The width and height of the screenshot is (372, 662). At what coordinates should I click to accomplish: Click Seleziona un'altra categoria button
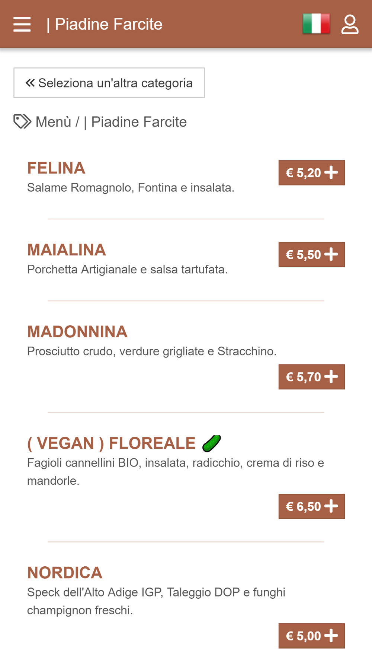pos(109,83)
